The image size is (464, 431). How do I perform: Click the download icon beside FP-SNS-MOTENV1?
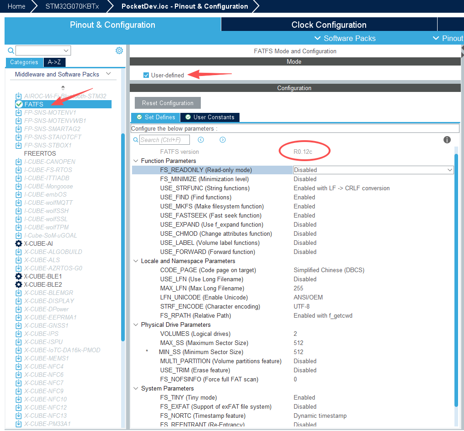coord(19,112)
